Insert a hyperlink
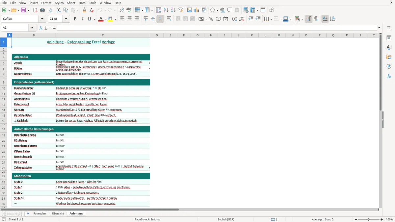The image size is (395, 222). 223,10
